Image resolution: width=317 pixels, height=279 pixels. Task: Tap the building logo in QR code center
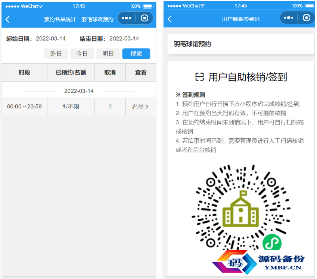coord(240,209)
